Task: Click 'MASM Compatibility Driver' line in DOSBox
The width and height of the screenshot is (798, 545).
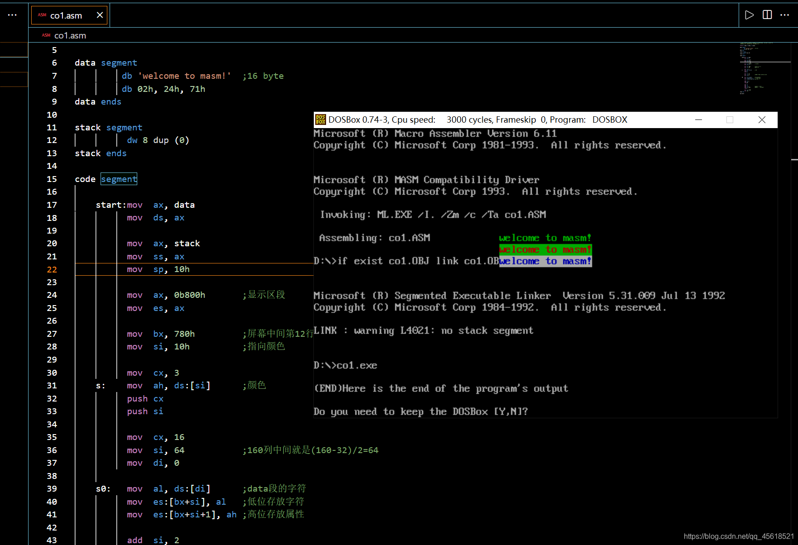Action: (x=426, y=180)
